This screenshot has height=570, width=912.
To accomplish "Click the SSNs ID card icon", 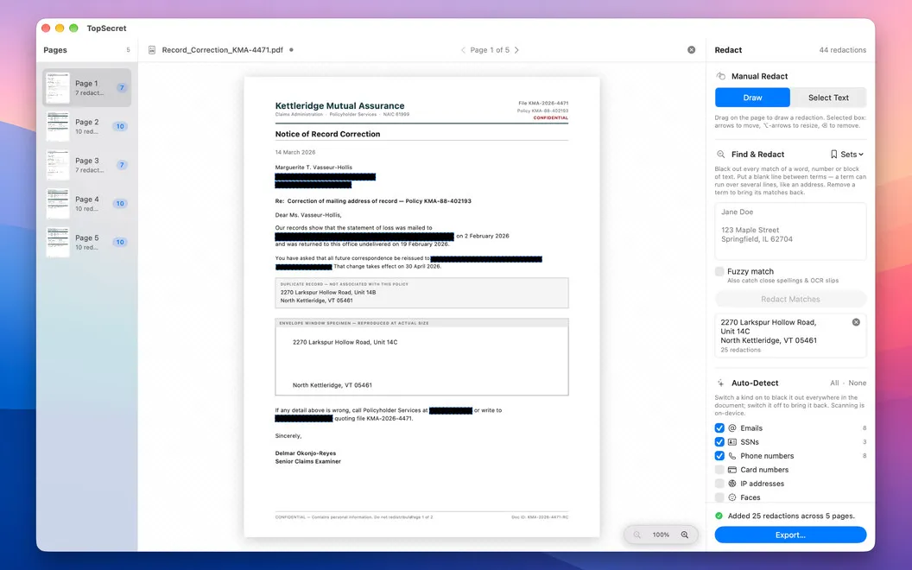I will pyautogui.click(x=732, y=442).
